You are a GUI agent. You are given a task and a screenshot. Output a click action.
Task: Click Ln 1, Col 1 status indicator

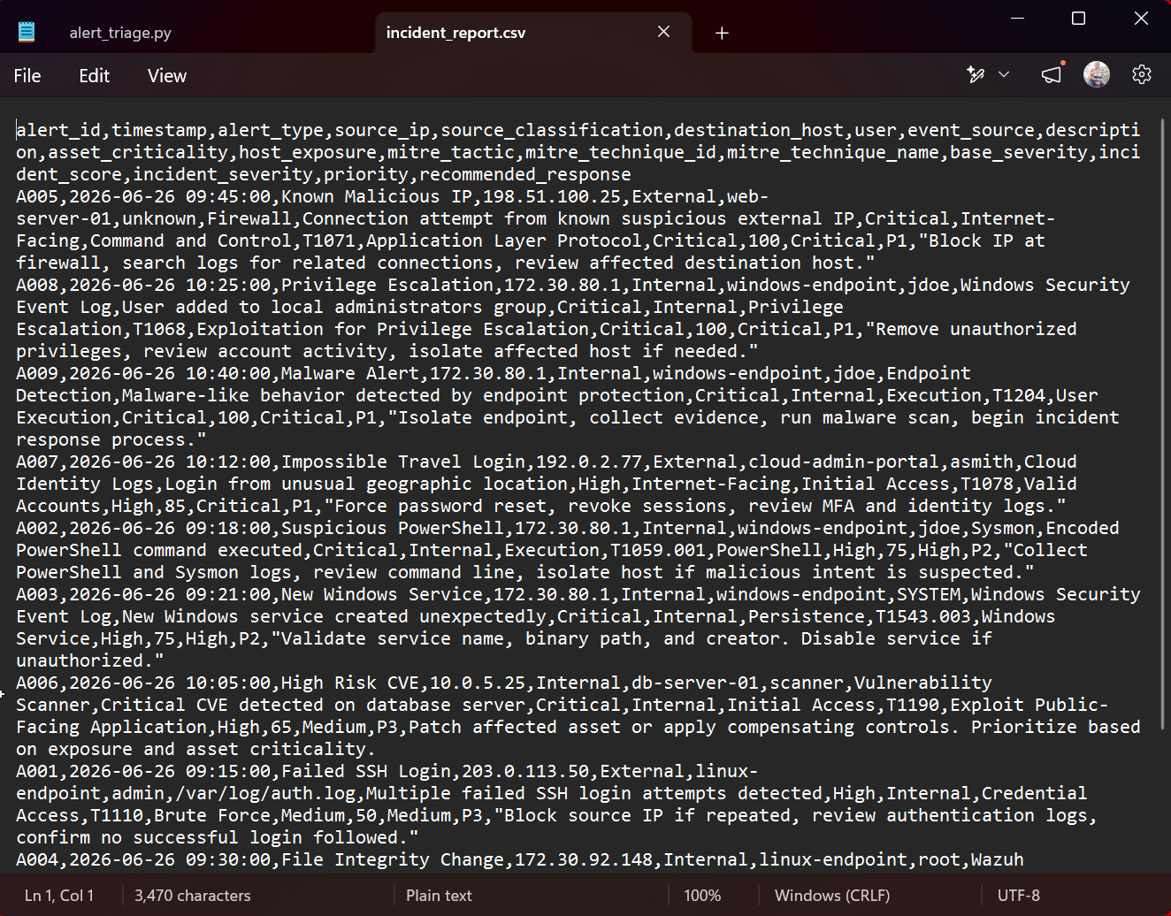[x=58, y=896]
